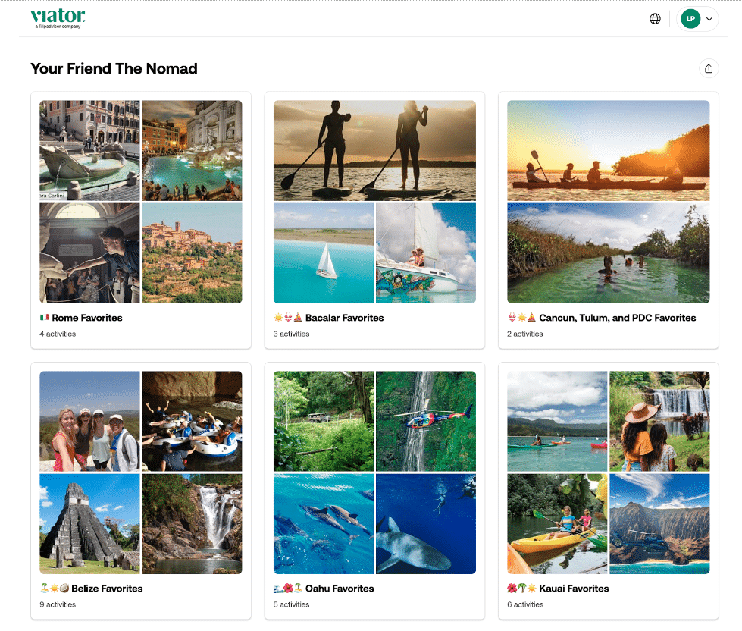Share the Your Friend The Nomad page

point(709,69)
